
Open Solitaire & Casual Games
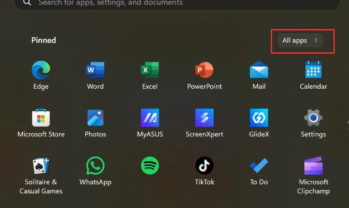point(41,166)
